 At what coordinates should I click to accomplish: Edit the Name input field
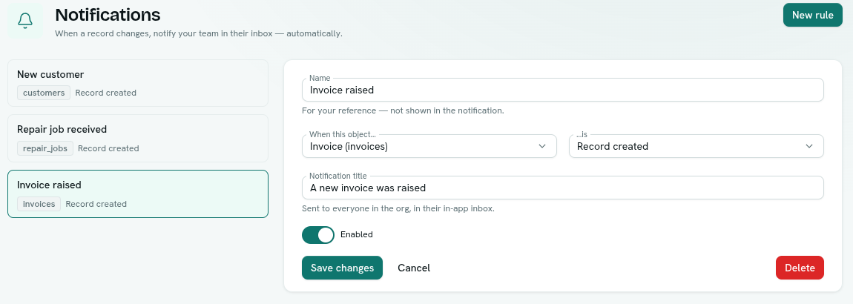pos(562,90)
